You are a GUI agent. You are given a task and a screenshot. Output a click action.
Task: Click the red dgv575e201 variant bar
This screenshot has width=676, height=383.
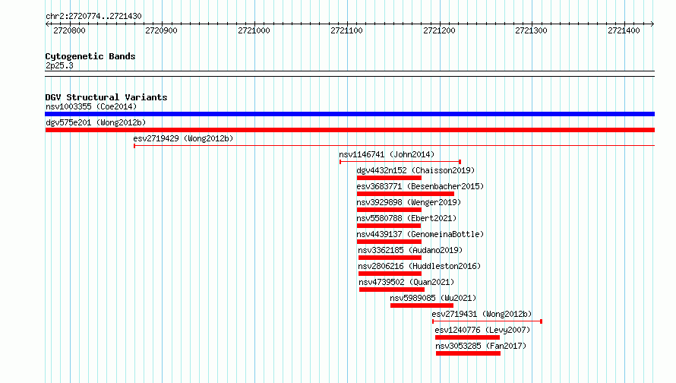click(349, 130)
